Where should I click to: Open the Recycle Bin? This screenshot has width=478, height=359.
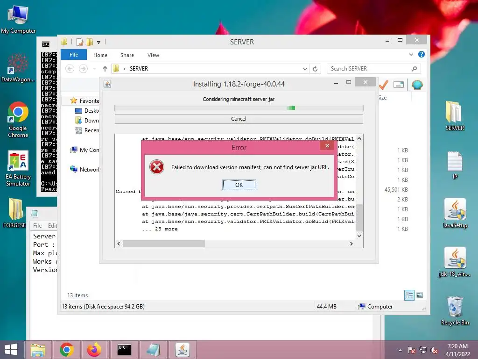pyautogui.click(x=455, y=310)
